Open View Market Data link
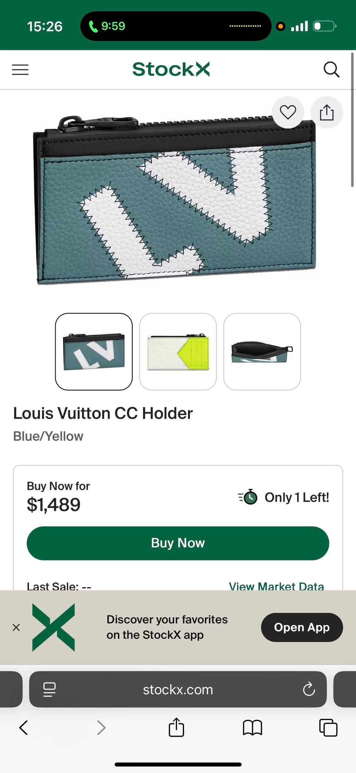The image size is (356, 773). pos(276,586)
